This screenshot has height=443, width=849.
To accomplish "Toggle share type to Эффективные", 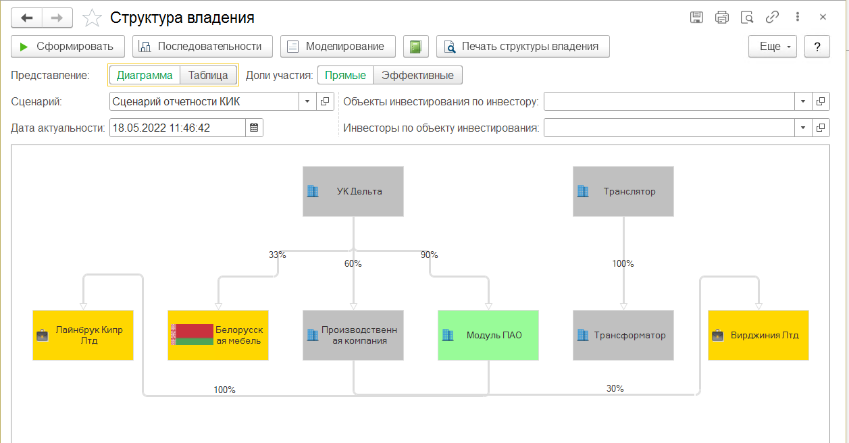I will click(417, 75).
